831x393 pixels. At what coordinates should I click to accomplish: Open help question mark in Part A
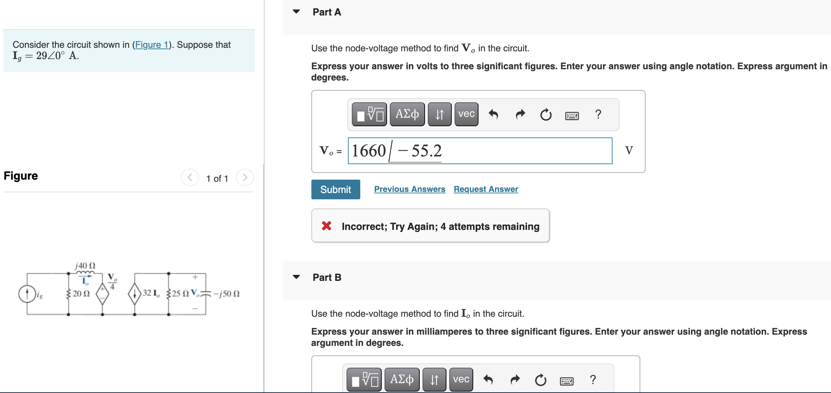[598, 114]
